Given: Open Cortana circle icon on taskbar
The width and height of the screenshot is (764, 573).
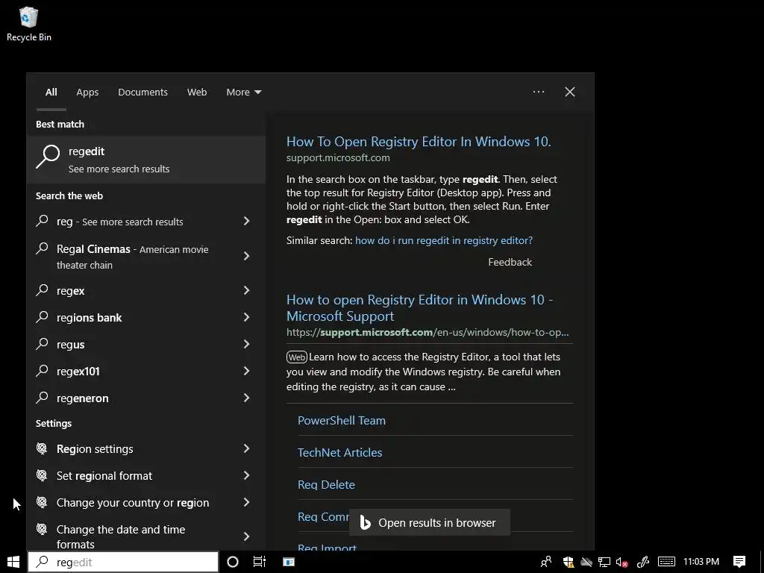Looking at the screenshot, I should pos(233,562).
